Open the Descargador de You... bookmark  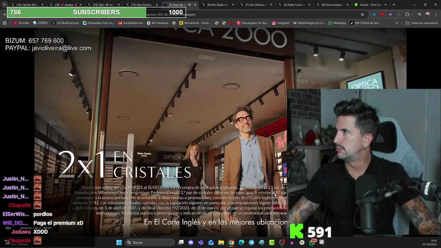tap(252, 23)
